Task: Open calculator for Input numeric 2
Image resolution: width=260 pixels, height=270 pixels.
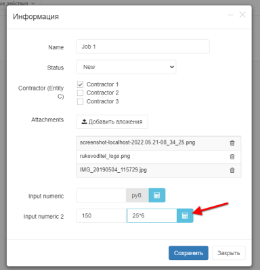Action: (x=185, y=215)
